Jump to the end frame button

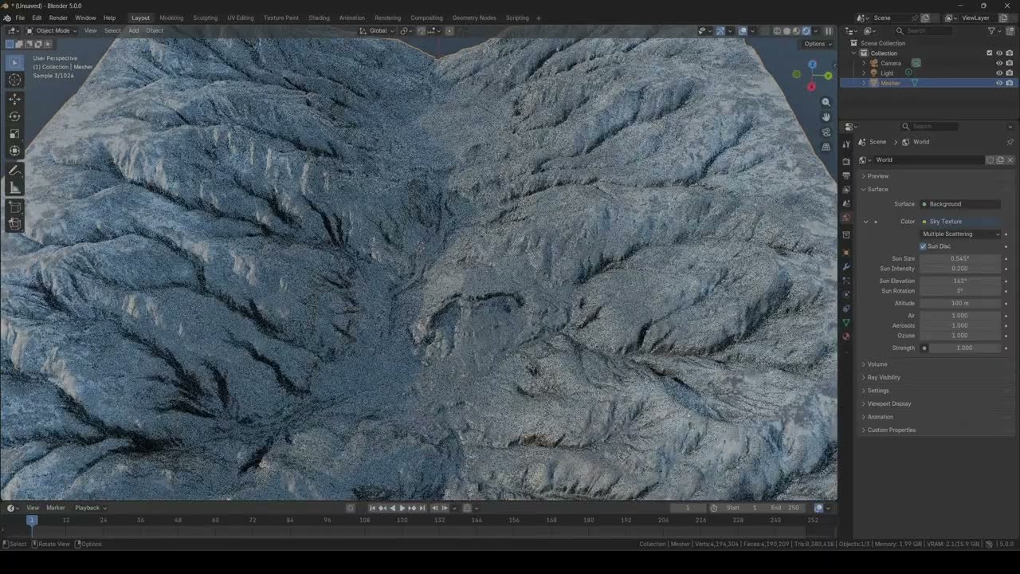pos(422,508)
